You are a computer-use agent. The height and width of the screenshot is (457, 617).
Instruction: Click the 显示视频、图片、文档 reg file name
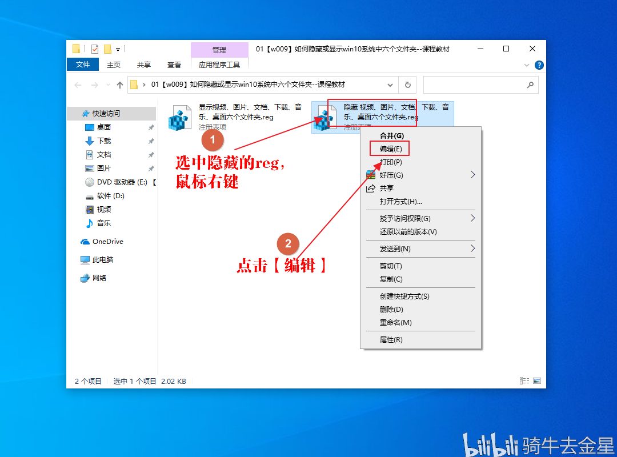pos(250,112)
